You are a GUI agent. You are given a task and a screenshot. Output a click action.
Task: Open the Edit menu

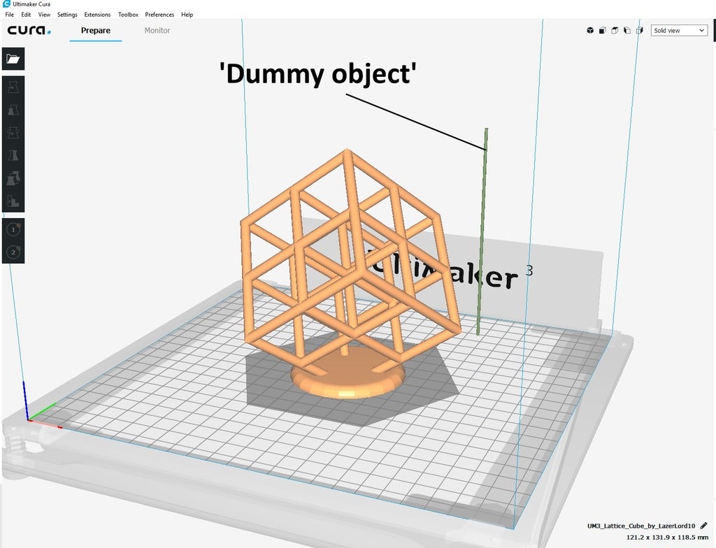tap(26, 15)
